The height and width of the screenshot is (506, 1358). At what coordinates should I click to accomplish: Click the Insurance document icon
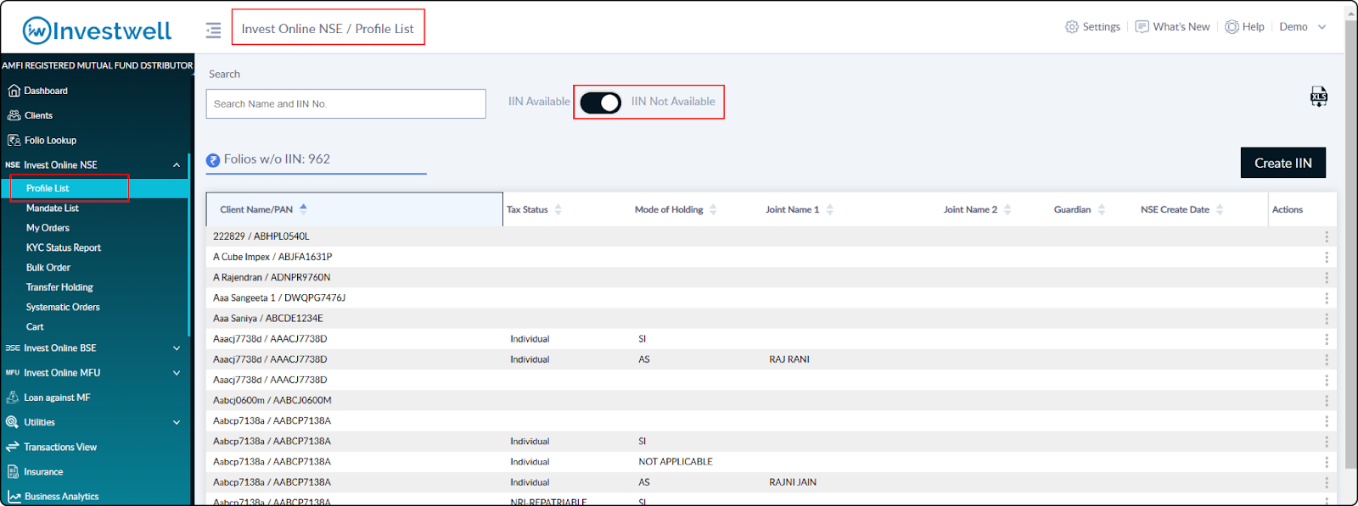coord(13,471)
